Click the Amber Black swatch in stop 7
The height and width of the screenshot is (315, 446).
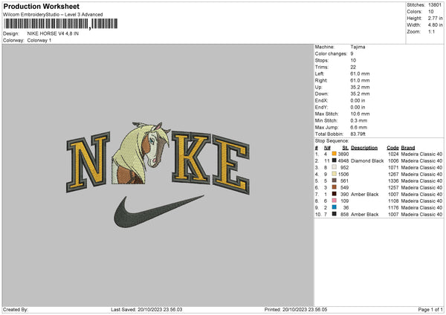(334, 194)
